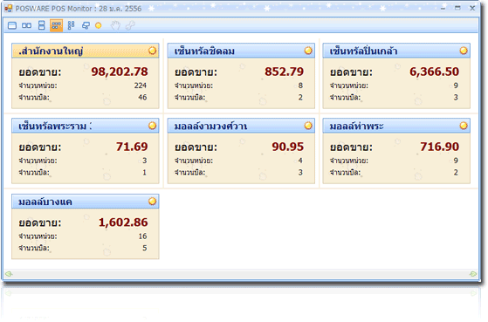This screenshot has width=488, height=322.
Task: Click status indicator on มอลล์งามวงศ์วาน panel
Action: [308, 126]
